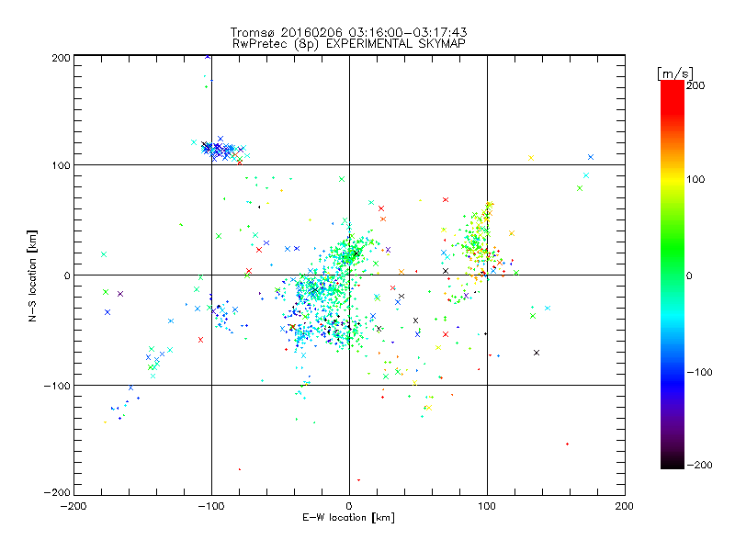The width and height of the screenshot is (735, 551).
Task: Click the yellow cross marker near the top right
Action: pyautogui.click(x=531, y=158)
